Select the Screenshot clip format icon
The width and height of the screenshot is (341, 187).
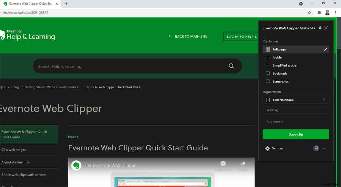coord(268,81)
